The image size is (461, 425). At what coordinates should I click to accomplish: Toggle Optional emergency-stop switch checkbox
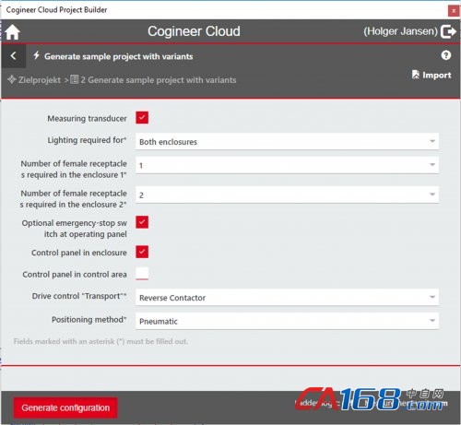142,222
